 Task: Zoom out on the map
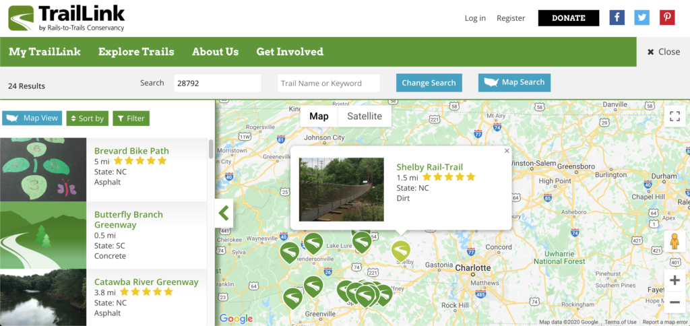tap(675, 302)
